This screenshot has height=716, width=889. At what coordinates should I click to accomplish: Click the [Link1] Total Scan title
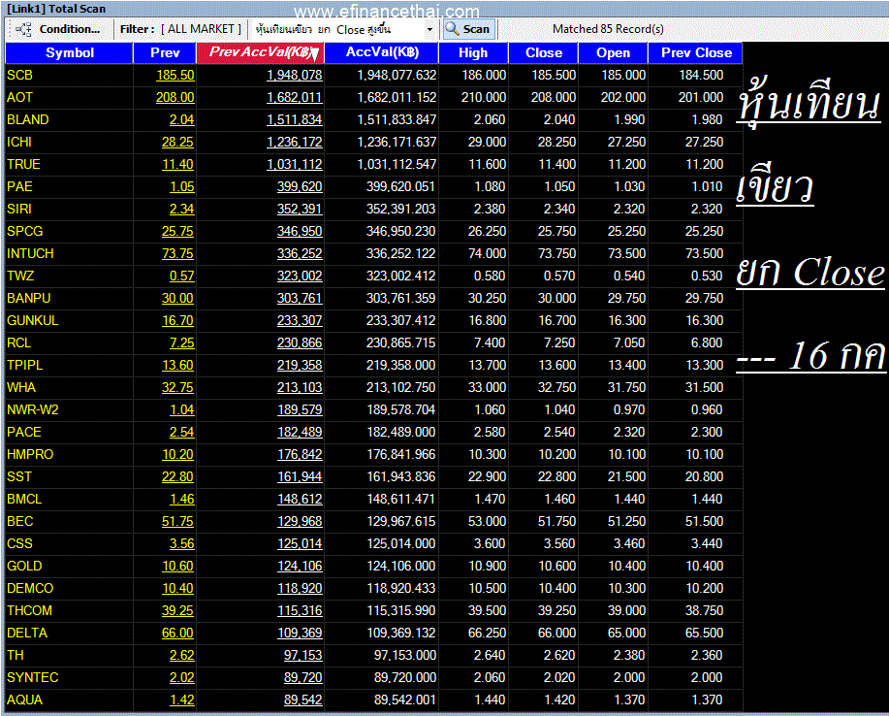coord(56,9)
